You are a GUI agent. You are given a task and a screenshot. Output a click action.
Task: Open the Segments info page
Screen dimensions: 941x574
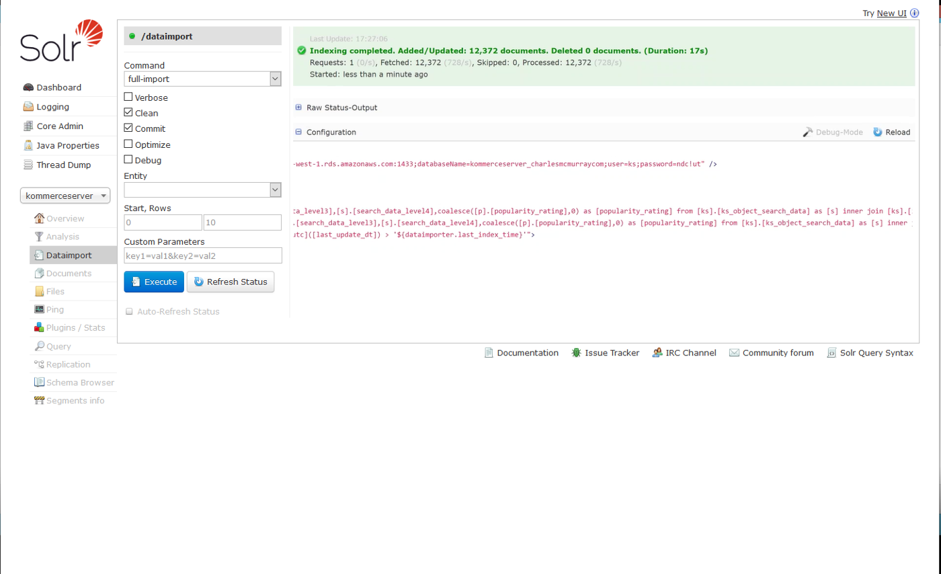click(75, 401)
